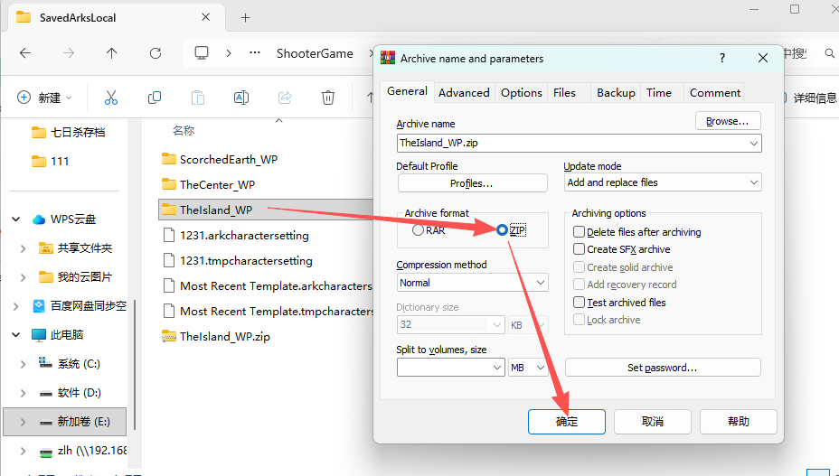The image size is (839, 476).
Task: Open the Update mode dropdown
Action: [662, 182]
